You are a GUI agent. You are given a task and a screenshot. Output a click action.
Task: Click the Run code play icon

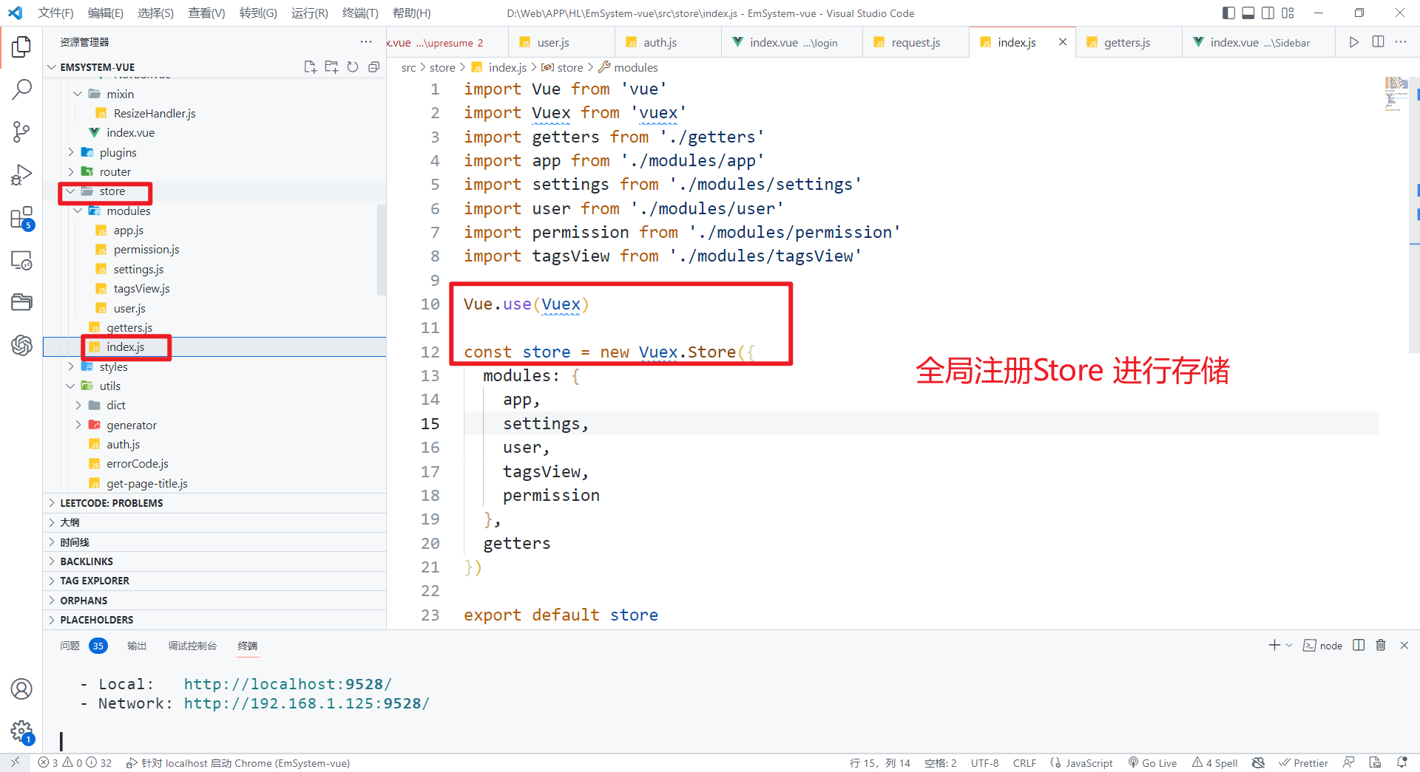click(x=1353, y=42)
